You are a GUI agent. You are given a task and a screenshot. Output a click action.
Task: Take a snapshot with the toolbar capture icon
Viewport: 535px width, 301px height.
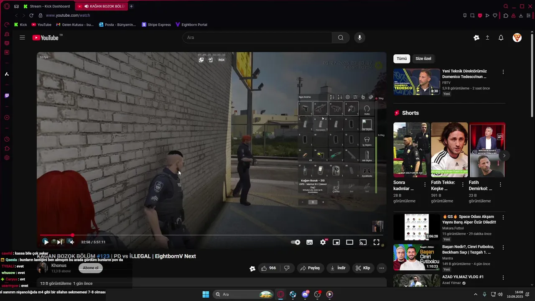[472, 15]
